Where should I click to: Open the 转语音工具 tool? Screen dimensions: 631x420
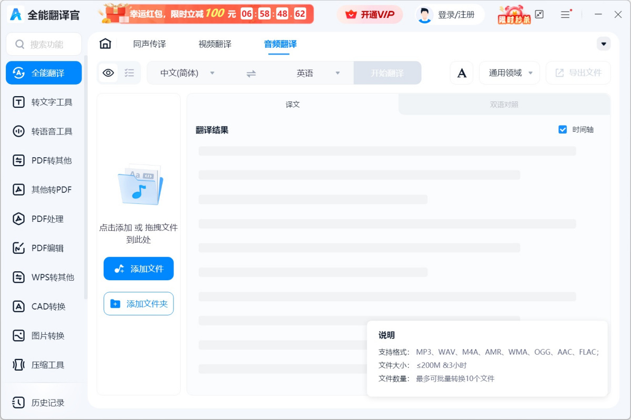pos(44,131)
